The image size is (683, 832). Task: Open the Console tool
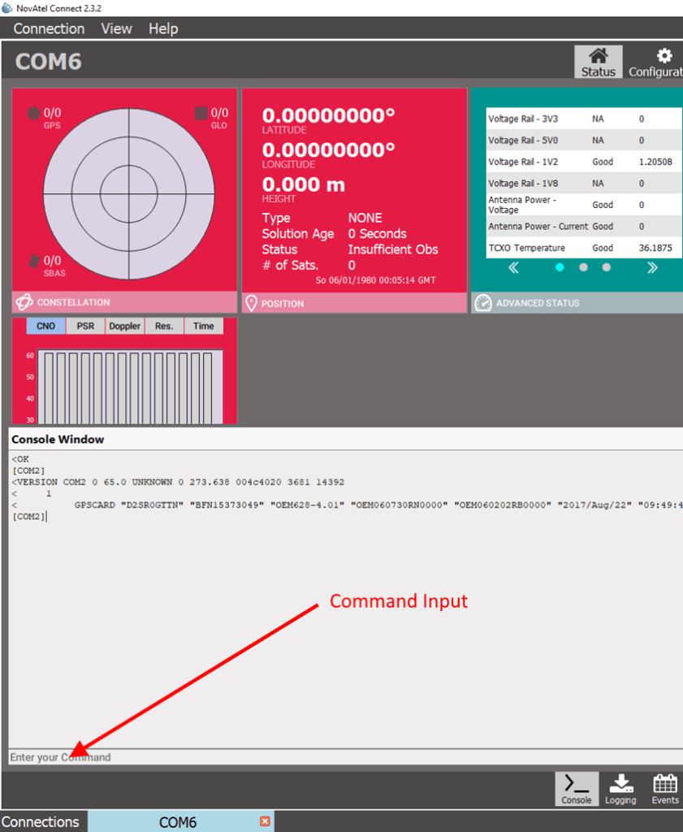[577, 789]
